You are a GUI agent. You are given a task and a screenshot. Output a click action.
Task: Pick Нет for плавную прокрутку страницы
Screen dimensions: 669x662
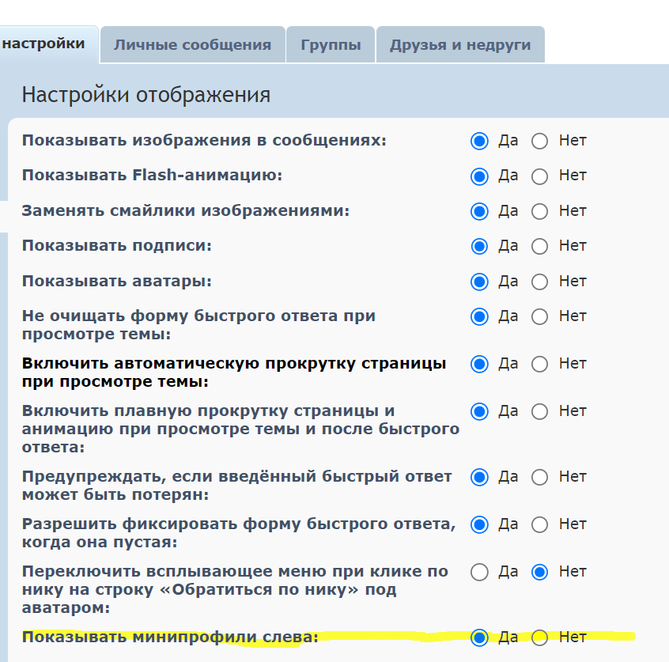coord(539,411)
